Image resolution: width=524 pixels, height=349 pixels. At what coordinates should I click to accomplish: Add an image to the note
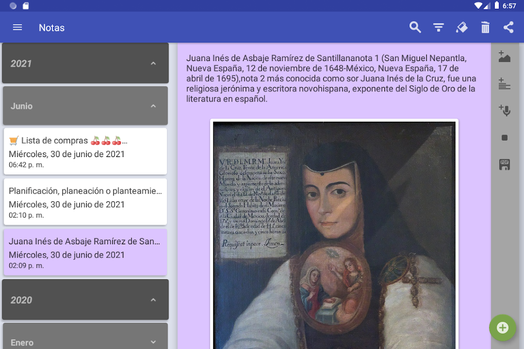point(504,57)
